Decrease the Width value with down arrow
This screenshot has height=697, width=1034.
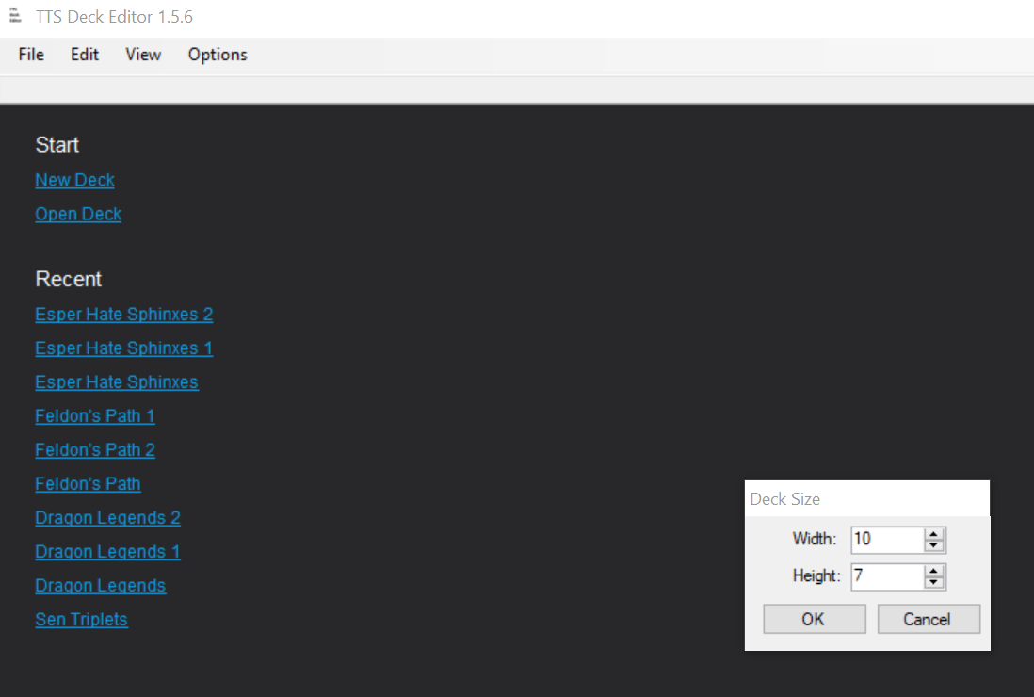pyautogui.click(x=934, y=545)
